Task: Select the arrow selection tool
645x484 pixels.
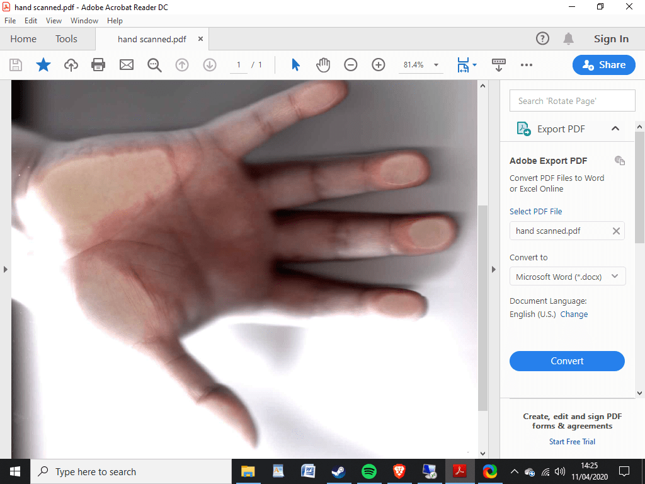Action: [295, 64]
